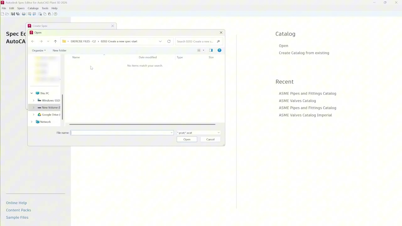402x226 pixels.
Task: Open the *.pcat;*.acat file type dropdown
Action: [x=198, y=133]
